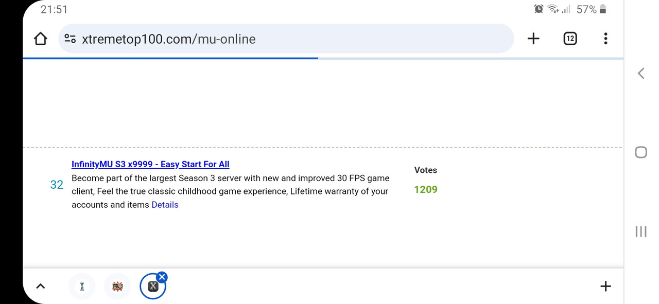Switch to MU logo grouped tab
659x304 pixels.
point(117,287)
